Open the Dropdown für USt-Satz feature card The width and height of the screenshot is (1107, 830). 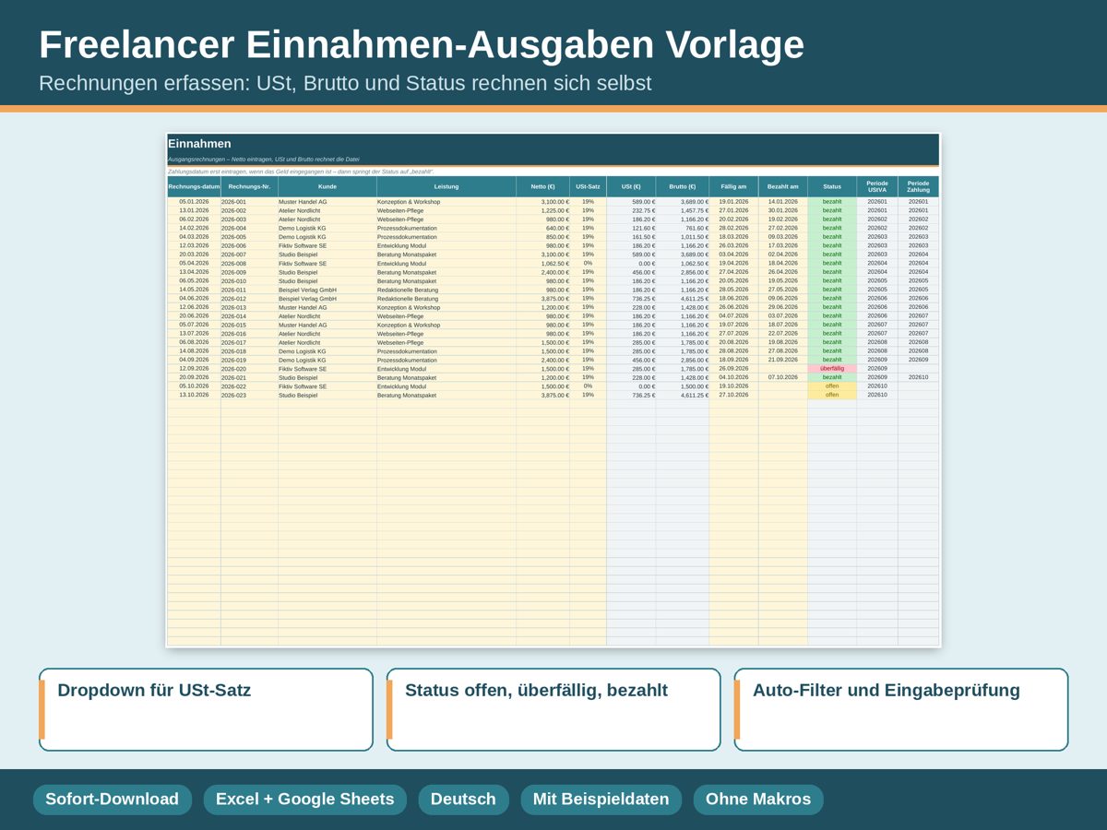206,709
